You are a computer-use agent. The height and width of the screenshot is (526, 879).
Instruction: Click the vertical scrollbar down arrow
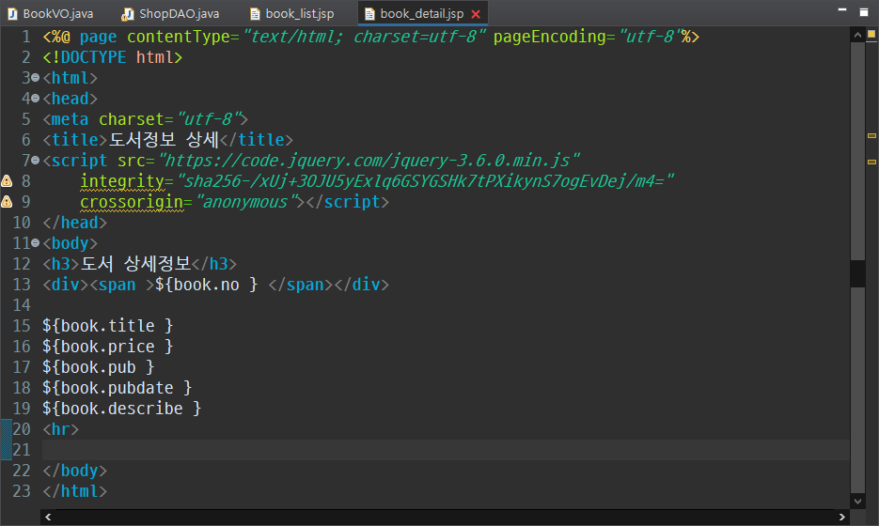click(x=857, y=501)
